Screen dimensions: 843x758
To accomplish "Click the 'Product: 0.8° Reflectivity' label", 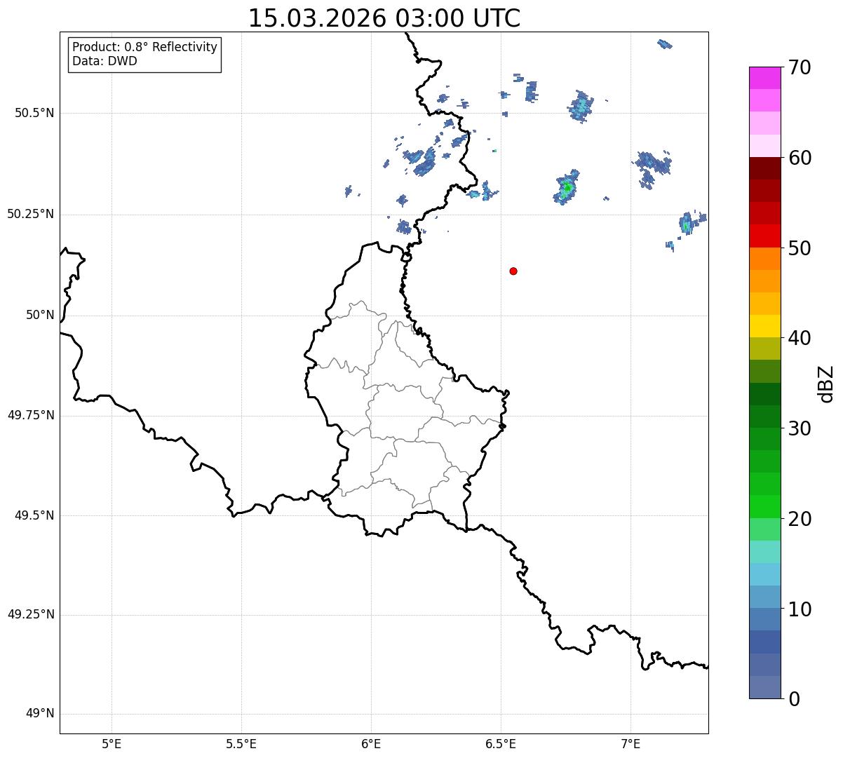I will [x=145, y=47].
